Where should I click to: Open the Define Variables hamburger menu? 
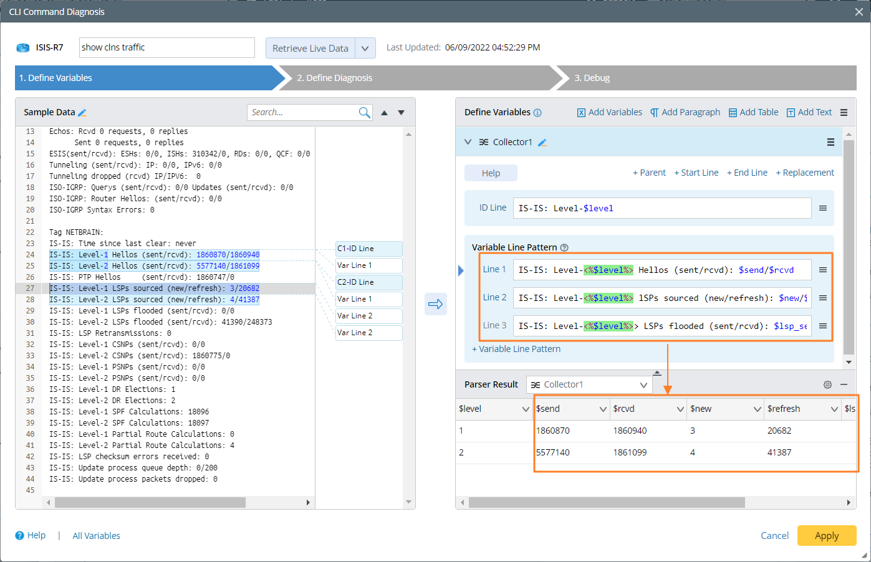844,113
